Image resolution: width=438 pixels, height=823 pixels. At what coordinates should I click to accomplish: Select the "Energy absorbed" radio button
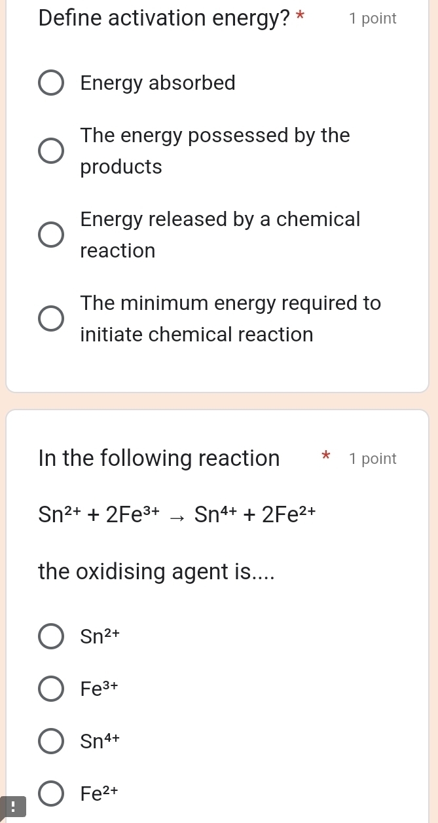(51, 83)
